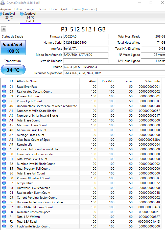Select the Erase fail count in worst die row

pos(81,154)
